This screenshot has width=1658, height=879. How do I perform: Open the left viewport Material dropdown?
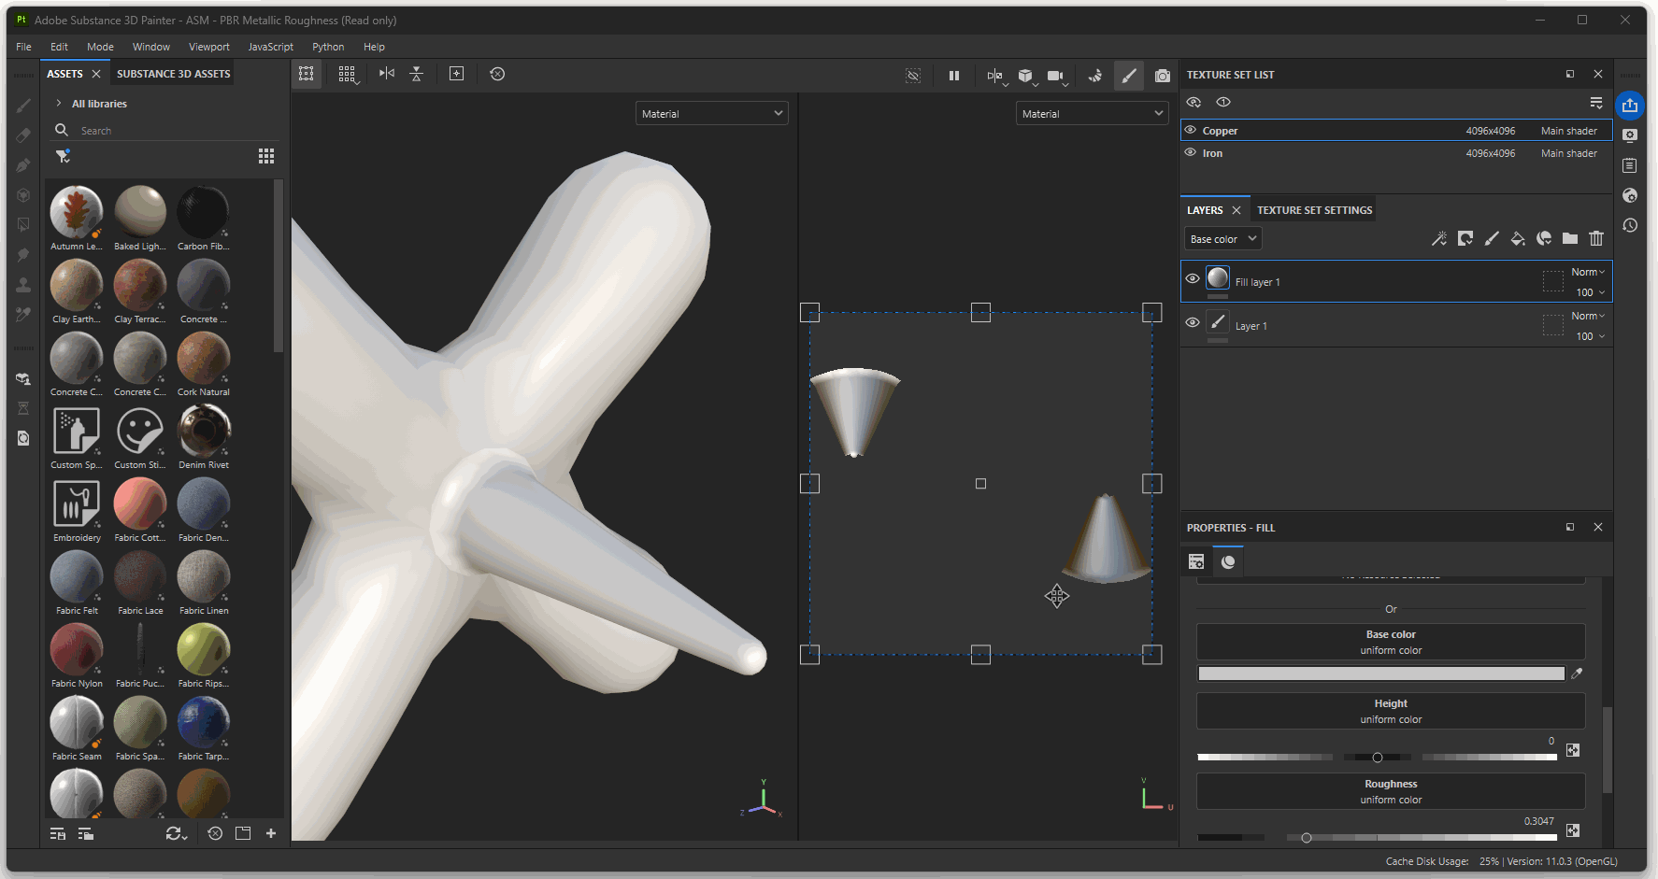(x=711, y=114)
